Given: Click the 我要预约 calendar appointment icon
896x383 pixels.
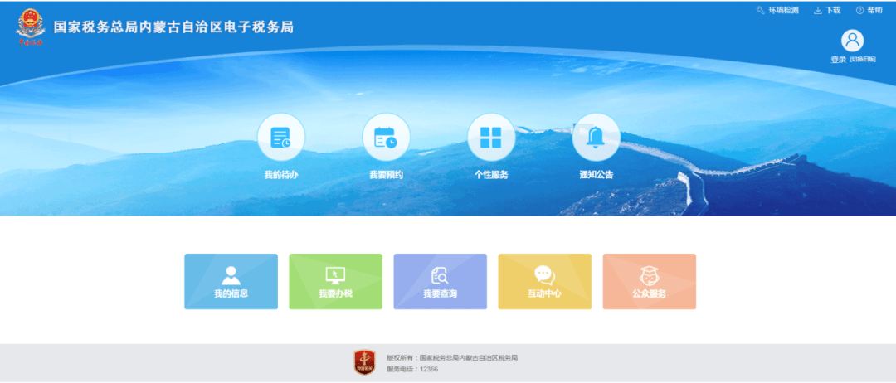Looking at the screenshot, I should (x=386, y=138).
